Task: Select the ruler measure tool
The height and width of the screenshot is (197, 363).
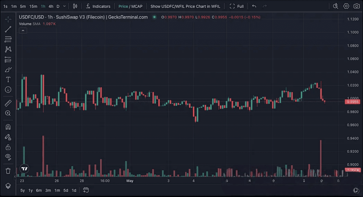Action: coord(8,103)
